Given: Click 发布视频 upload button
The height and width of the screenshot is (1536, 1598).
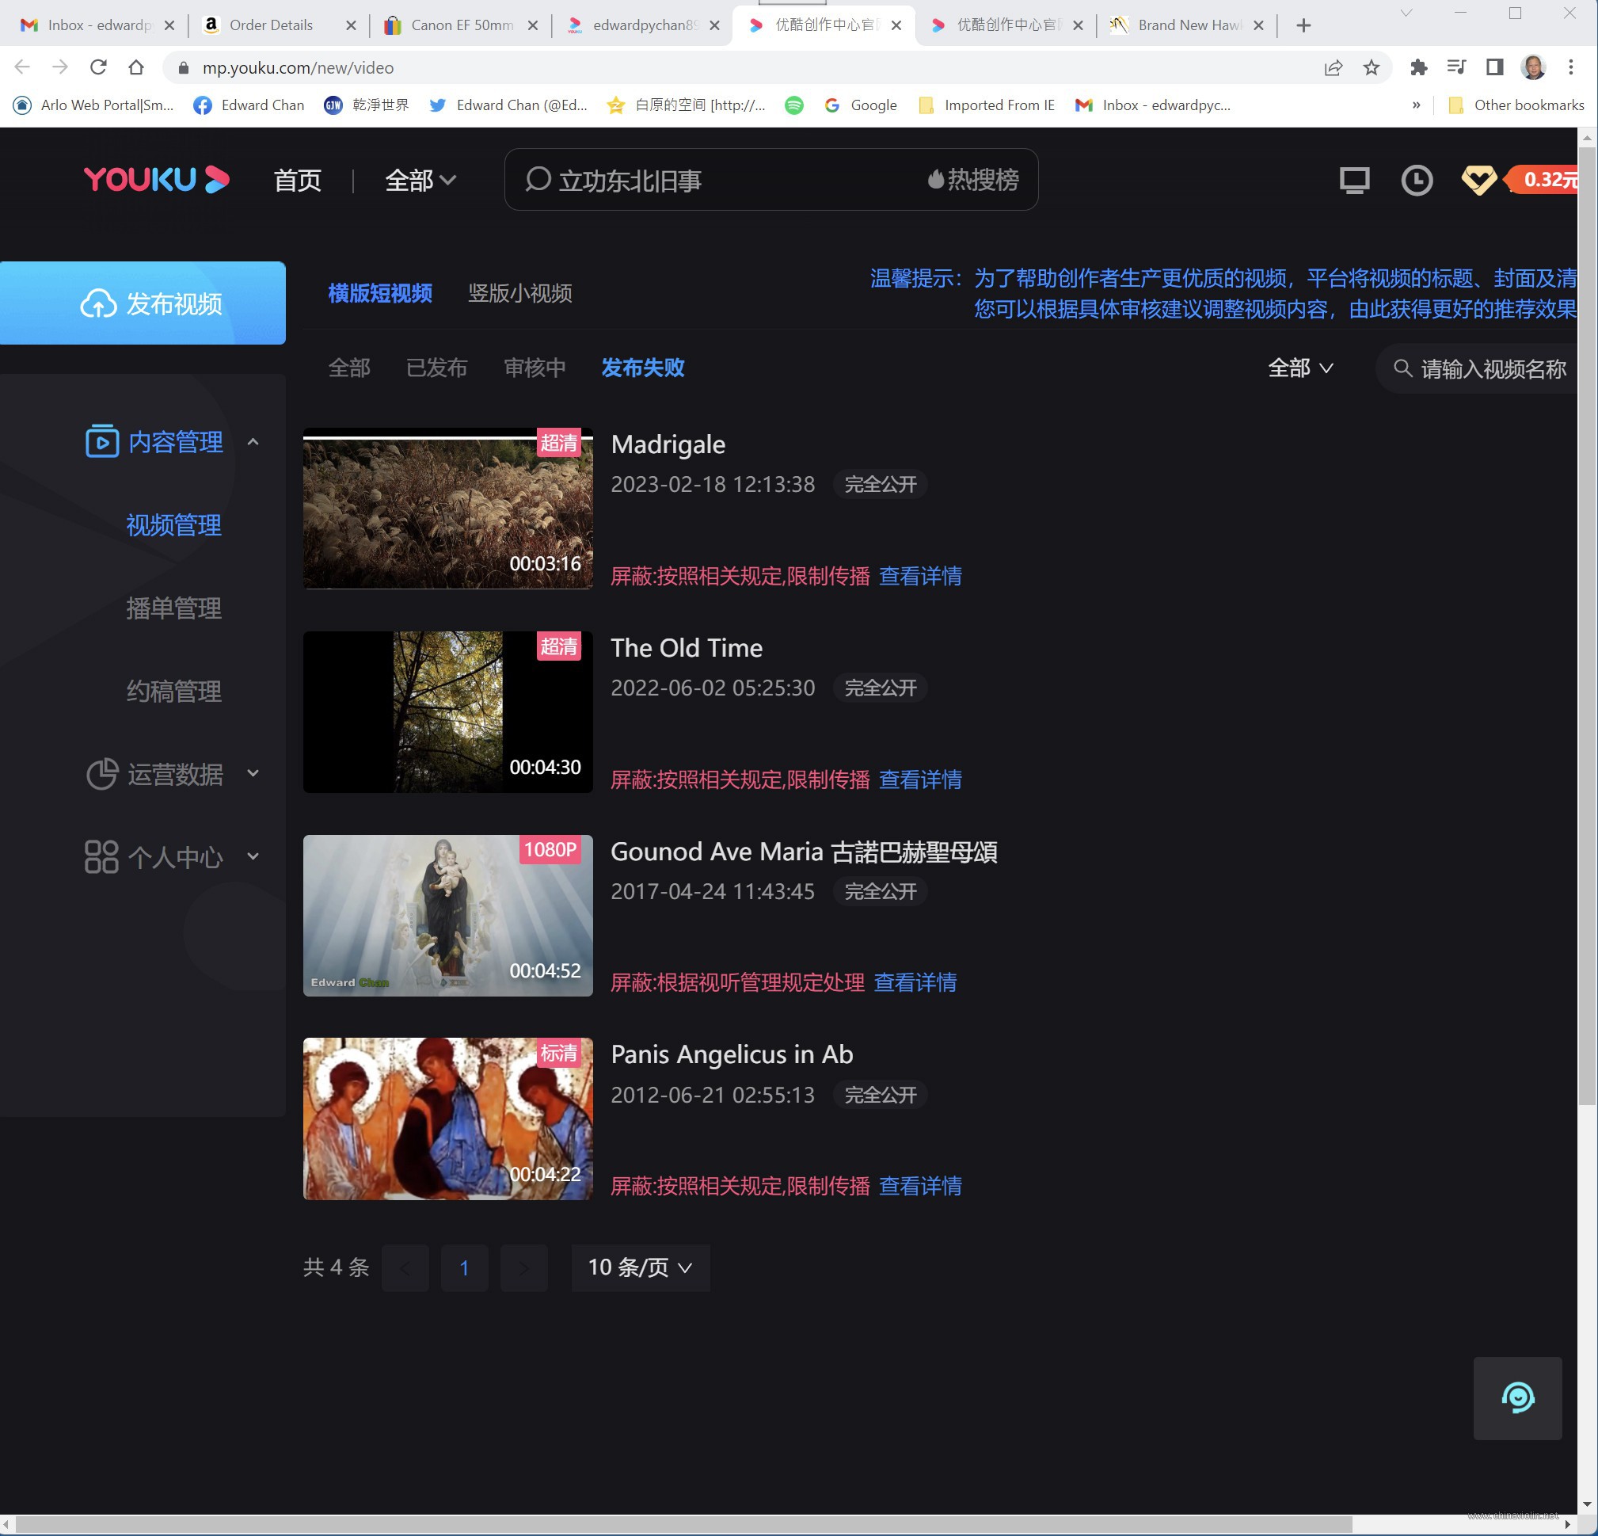Looking at the screenshot, I should [x=143, y=303].
